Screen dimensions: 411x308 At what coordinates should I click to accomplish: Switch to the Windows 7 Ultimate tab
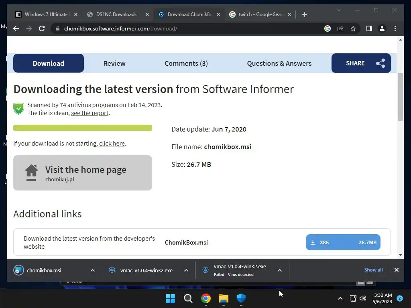[x=46, y=14]
